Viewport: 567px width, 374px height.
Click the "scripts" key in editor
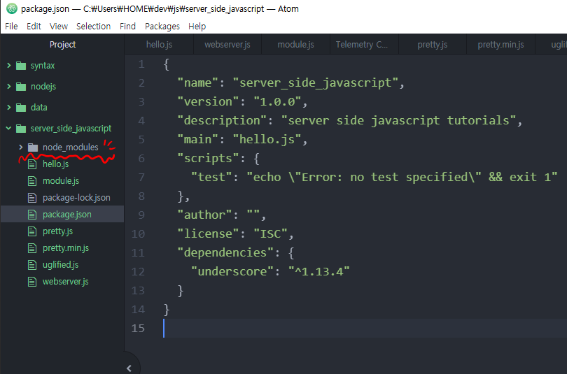(209, 159)
